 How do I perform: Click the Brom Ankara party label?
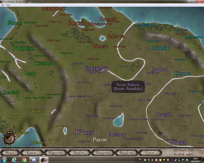pyautogui.click(x=128, y=87)
